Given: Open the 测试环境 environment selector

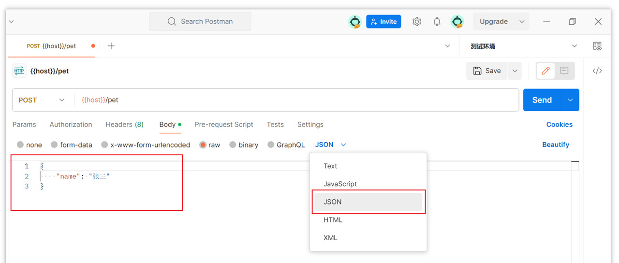Looking at the screenshot, I should coord(524,46).
